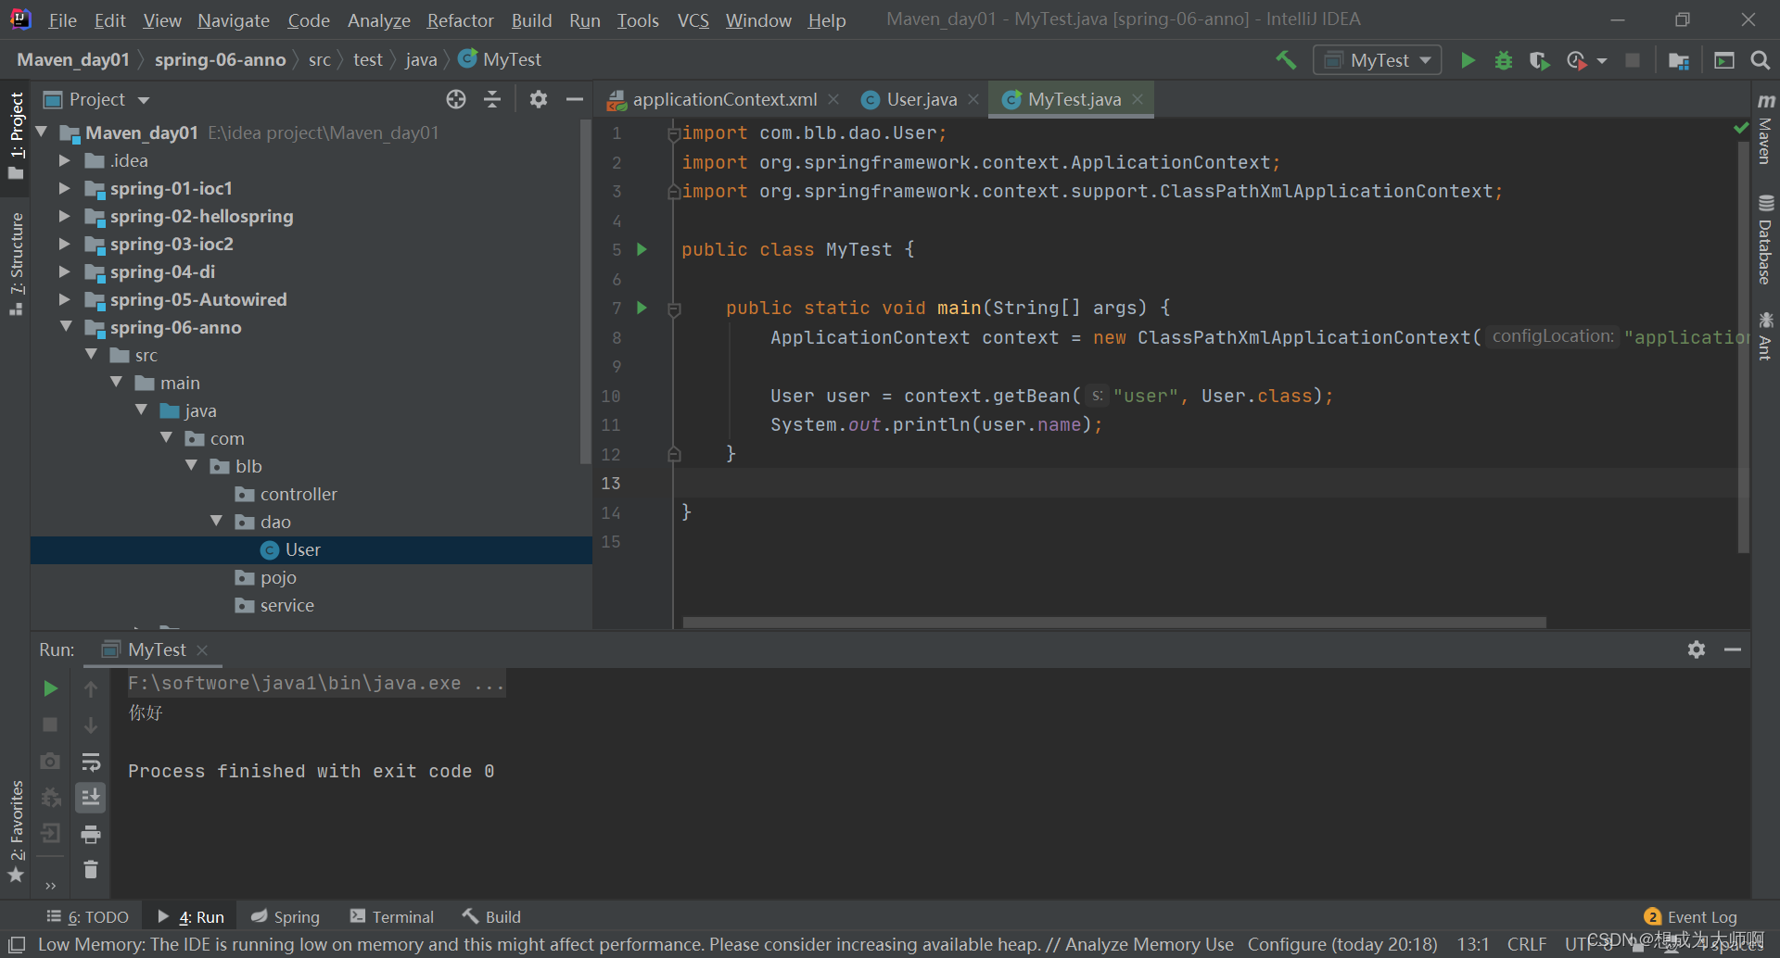Toggle the Maven side tool window

click(x=1765, y=129)
